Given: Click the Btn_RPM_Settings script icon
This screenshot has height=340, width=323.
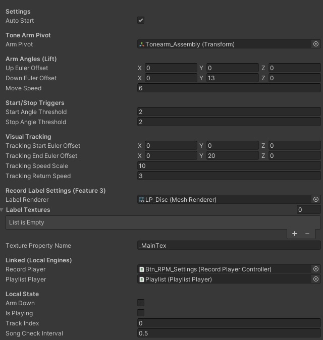Looking at the screenshot, I should [x=142, y=269].
